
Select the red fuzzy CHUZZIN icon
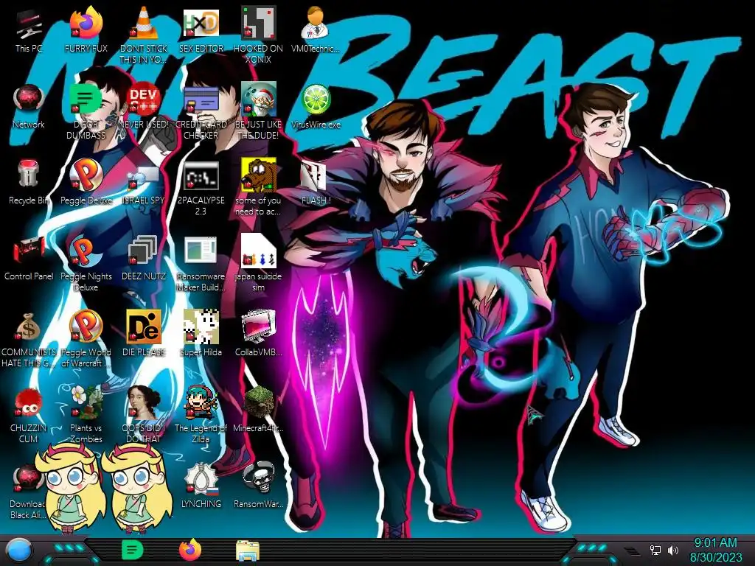(x=29, y=402)
